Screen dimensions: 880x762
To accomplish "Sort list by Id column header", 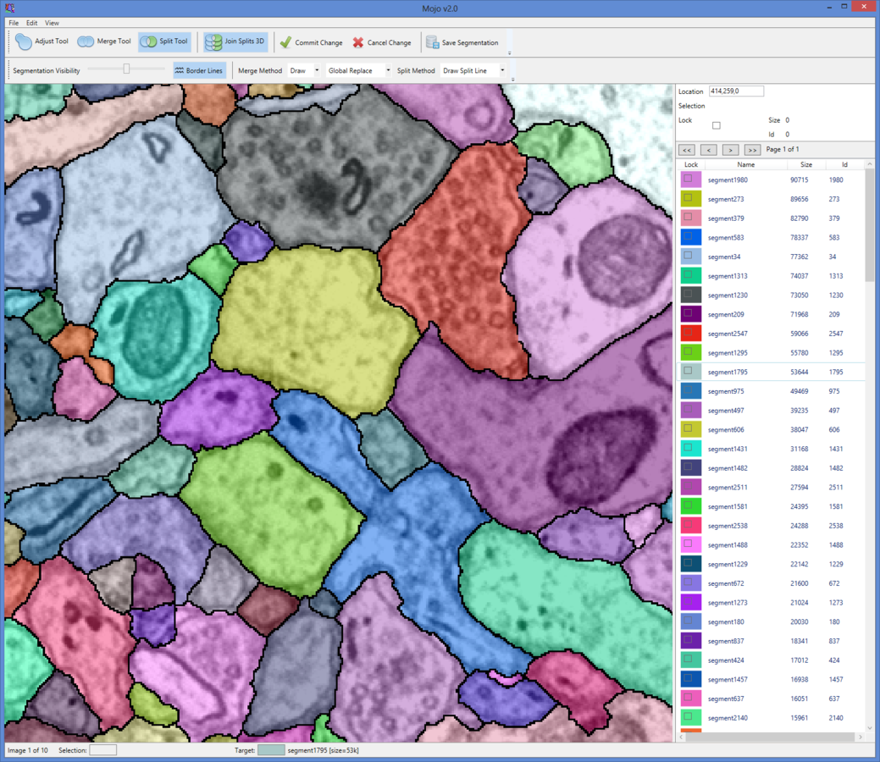I will click(x=844, y=164).
